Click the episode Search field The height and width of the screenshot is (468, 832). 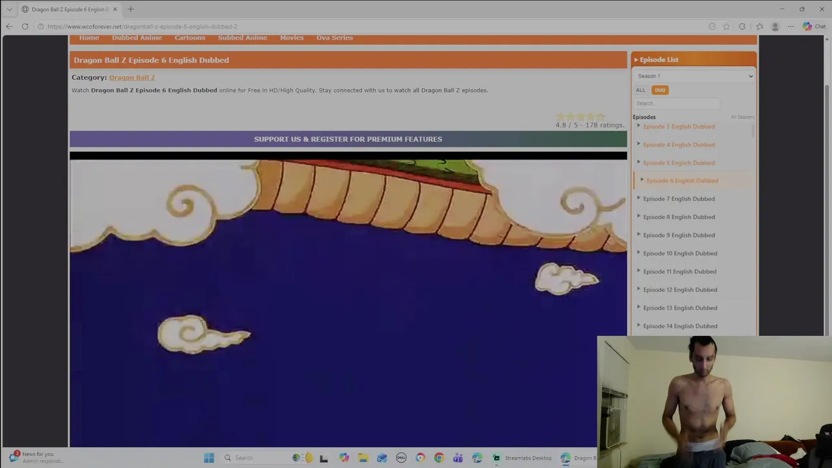click(677, 103)
